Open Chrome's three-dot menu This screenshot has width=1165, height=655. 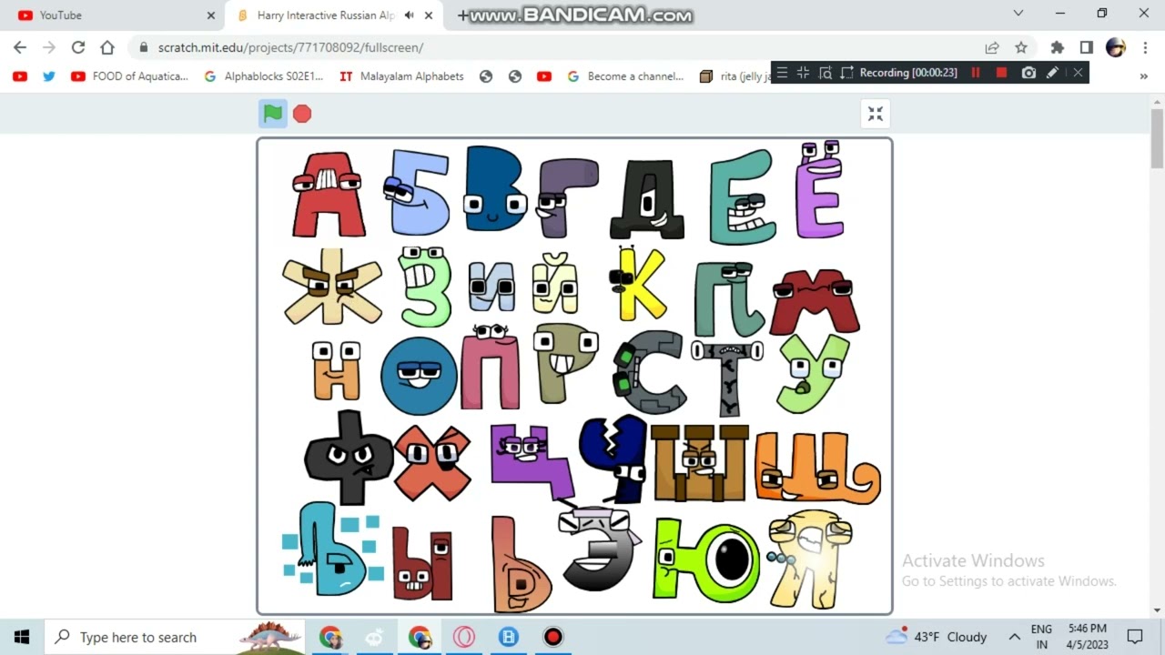(1143, 47)
